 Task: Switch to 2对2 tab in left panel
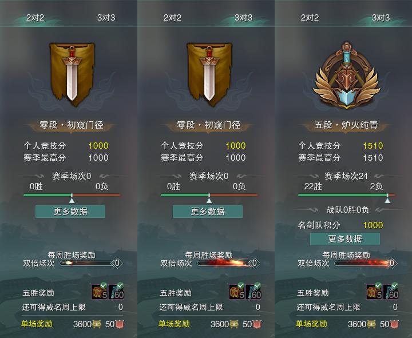point(35,18)
